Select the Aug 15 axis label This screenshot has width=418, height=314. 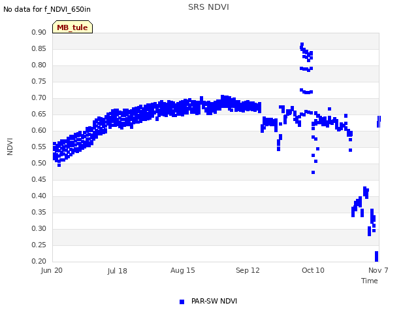tap(183, 270)
